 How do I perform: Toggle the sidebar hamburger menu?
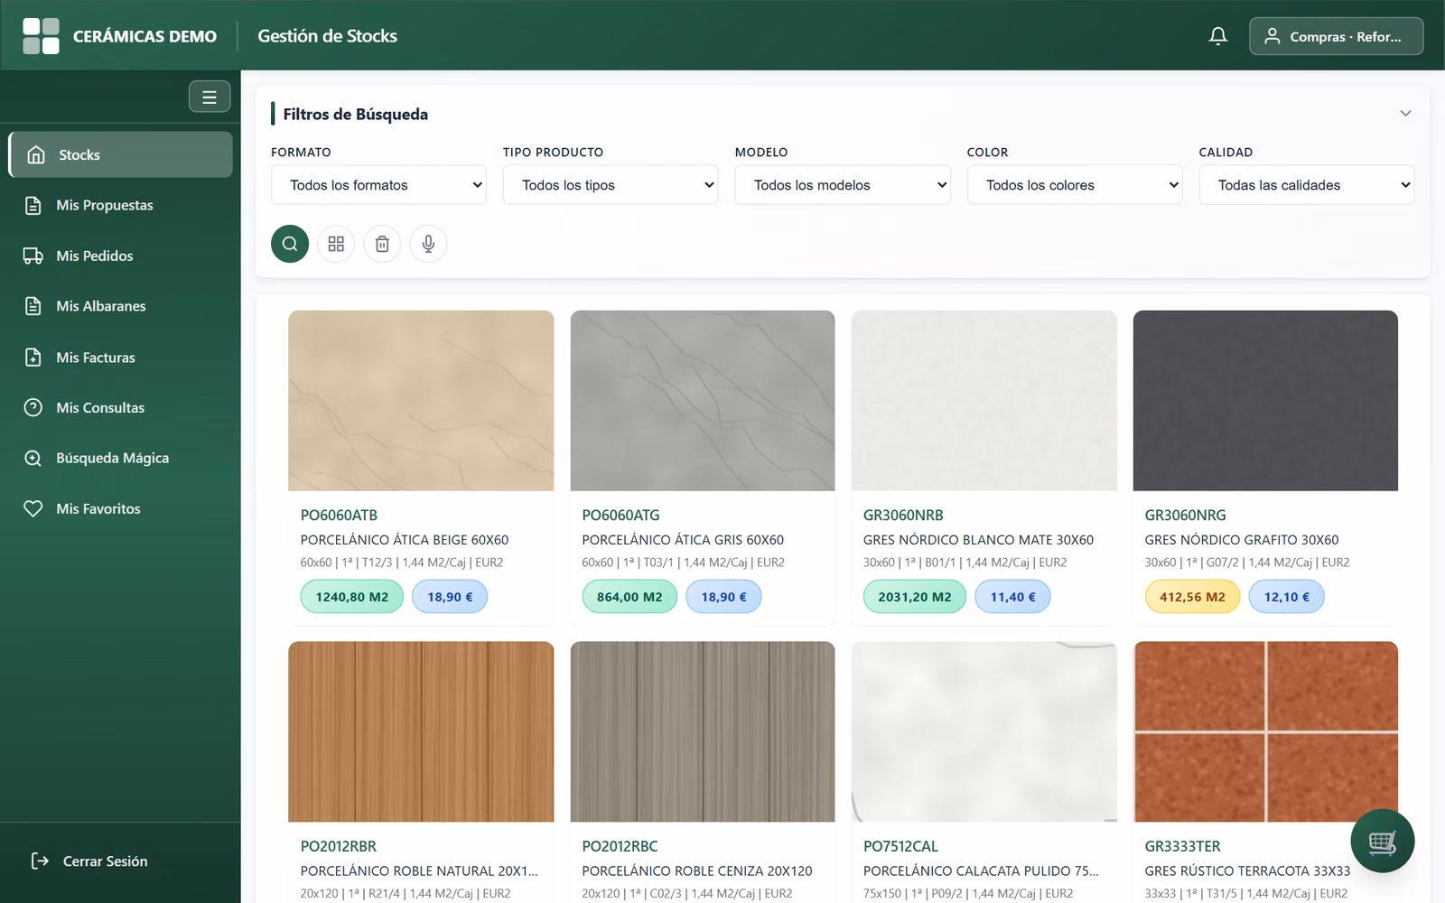click(x=210, y=97)
